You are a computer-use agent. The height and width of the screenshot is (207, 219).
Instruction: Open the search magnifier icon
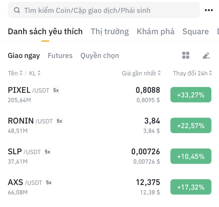17,10
